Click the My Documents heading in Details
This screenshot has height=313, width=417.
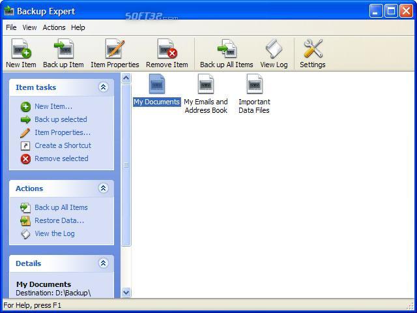click(44, 284)
